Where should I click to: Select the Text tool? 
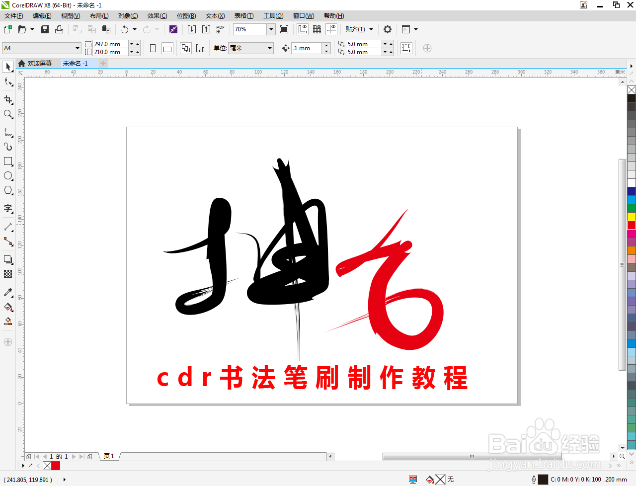pyautogui.click(x=8, y=209)
